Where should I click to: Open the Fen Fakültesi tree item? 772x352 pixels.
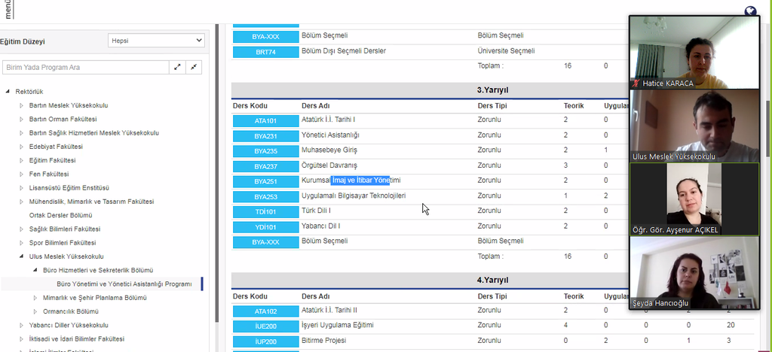click(x=48, y=174)
